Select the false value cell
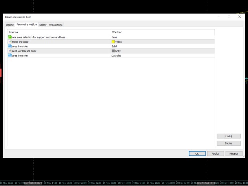 (163, 37)
